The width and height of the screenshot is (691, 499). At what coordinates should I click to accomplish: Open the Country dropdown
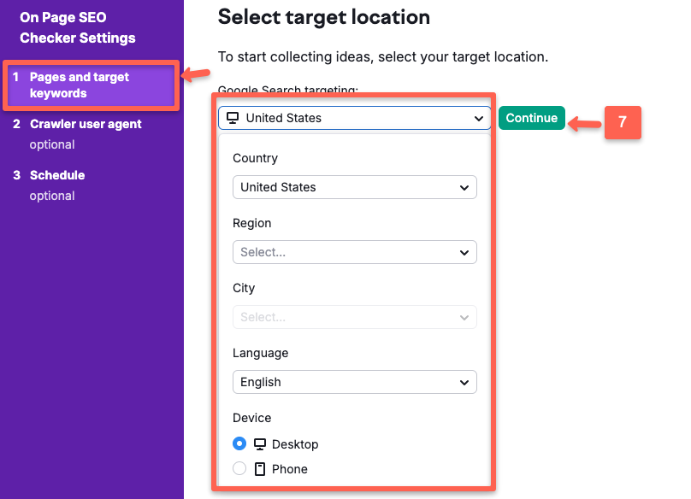(x=354, y=187)
